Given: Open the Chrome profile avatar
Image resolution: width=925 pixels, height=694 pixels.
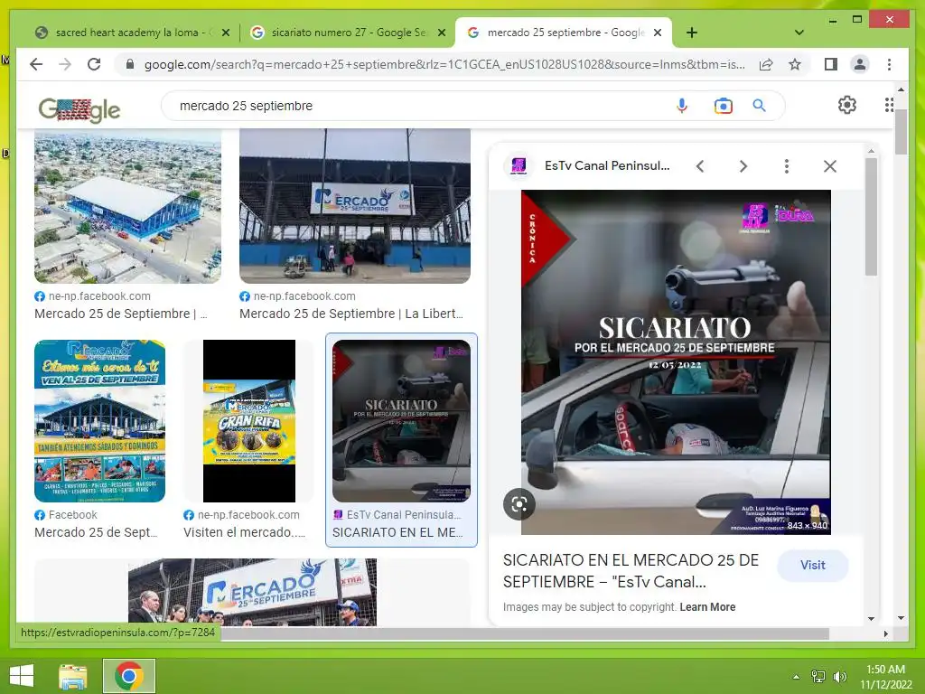Looking at the screenshot, I should coord(860,64).
